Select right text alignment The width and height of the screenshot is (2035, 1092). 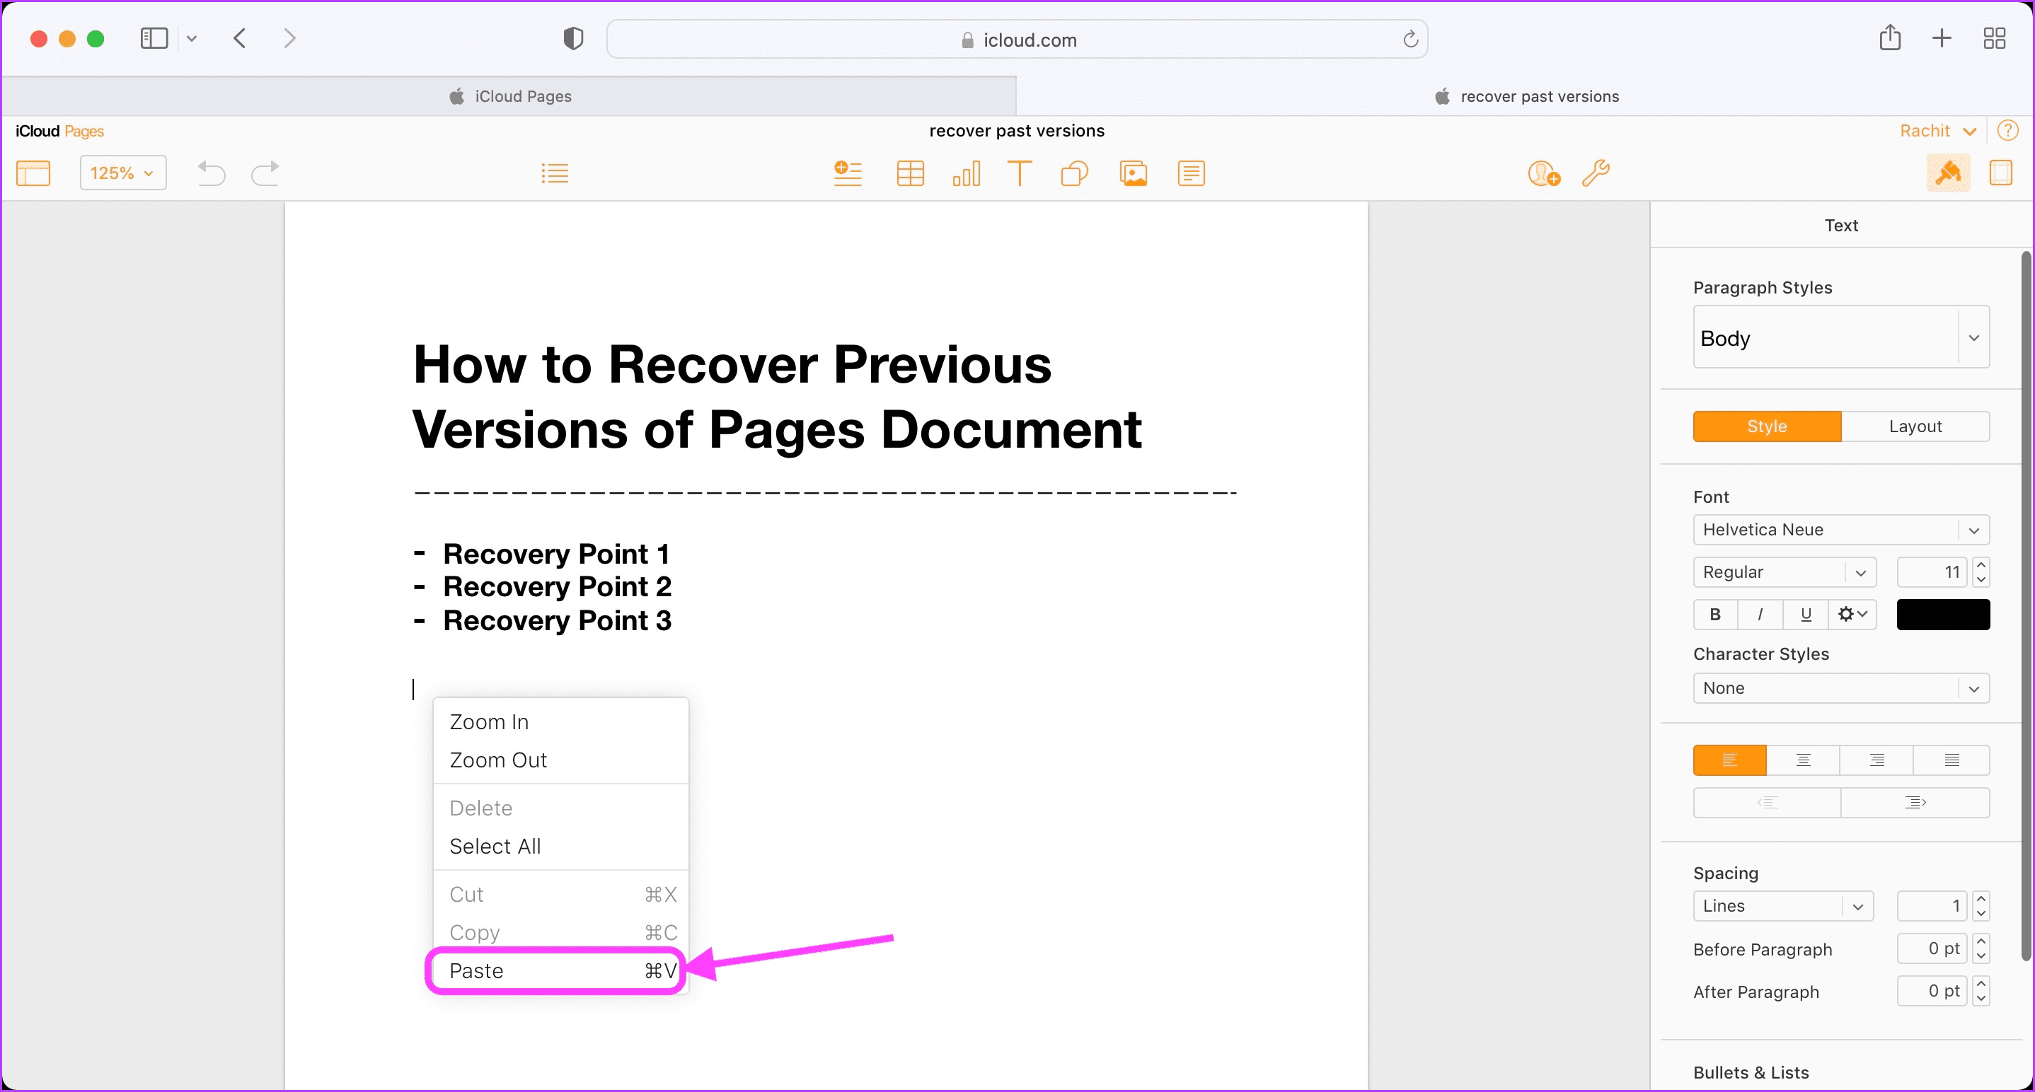click(1877, 760)
